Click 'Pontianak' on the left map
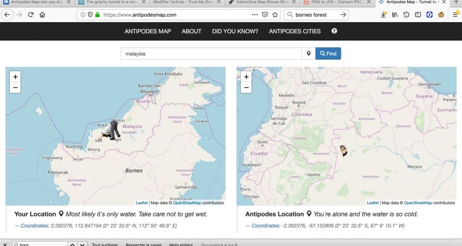462x246 pixels. pyautogui.click(x=58, y=172)
